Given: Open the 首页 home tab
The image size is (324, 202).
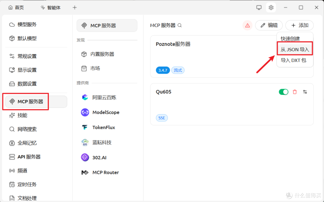Looking at the screenshot, I should [16, 8].
